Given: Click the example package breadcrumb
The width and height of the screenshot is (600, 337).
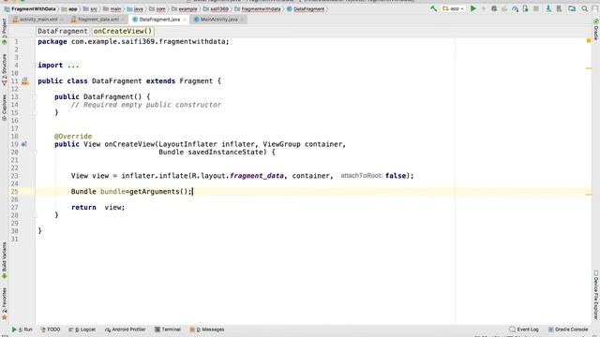Looking at the screenshot, I should pyautogui.click(x=185, y=8).
